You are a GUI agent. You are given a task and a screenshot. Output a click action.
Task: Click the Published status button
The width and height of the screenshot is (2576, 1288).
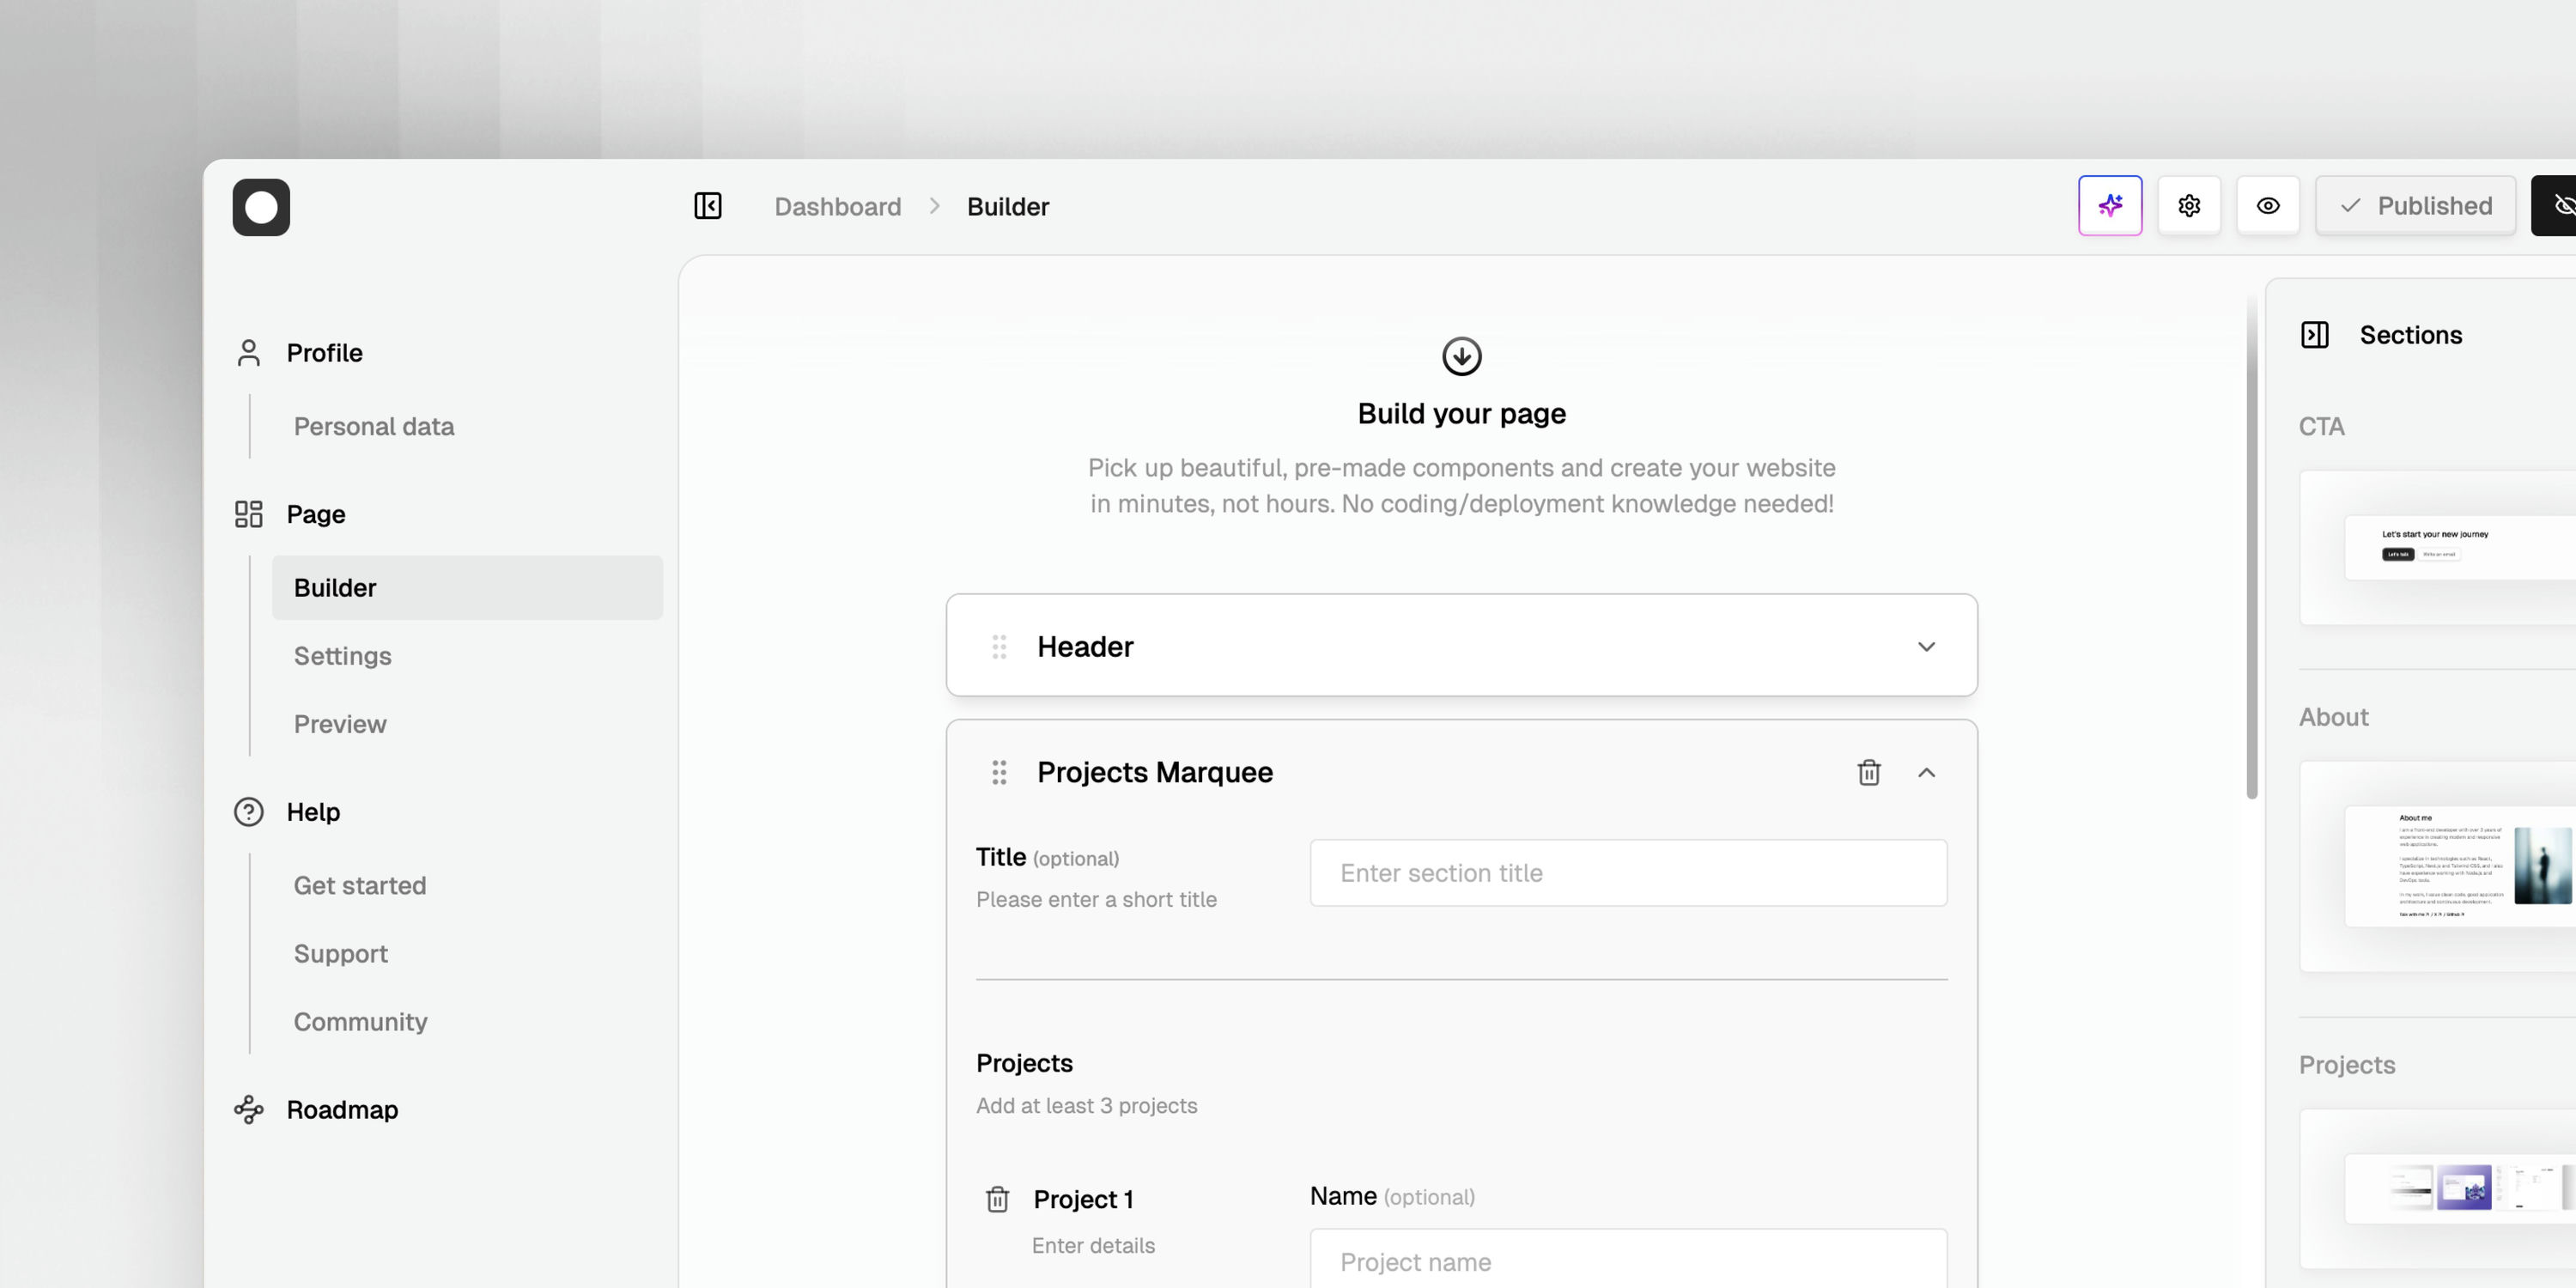pyautogui.click(x=2415, y=206)
